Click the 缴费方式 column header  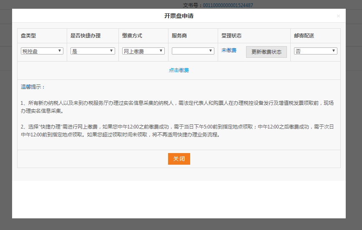[132, 36]
